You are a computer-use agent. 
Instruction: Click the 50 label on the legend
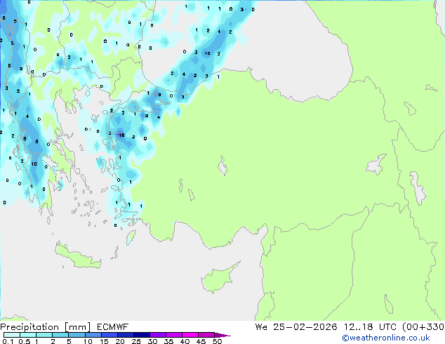(218, 342)
